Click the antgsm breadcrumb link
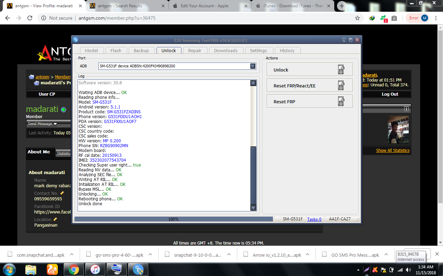The height and width of the screenshot is (276, 443). coord(42,77)
